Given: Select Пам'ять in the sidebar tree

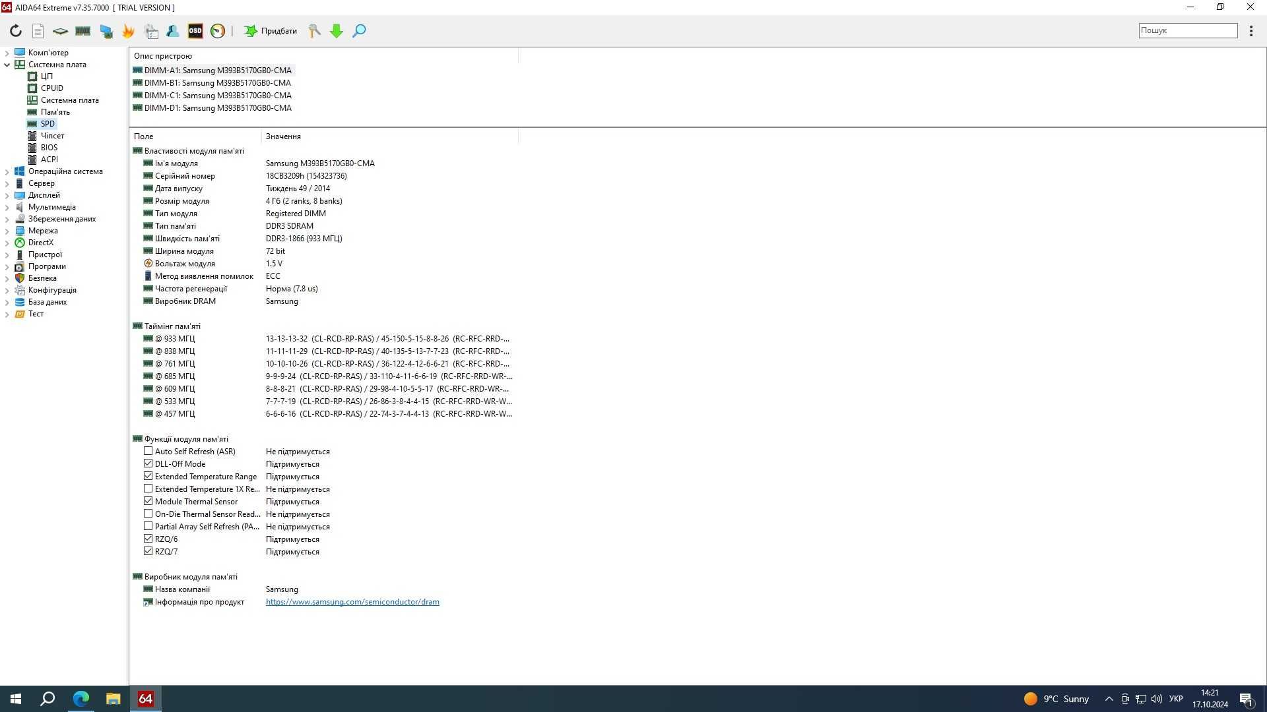Looking at the screenshot, I should pos(55,112).
